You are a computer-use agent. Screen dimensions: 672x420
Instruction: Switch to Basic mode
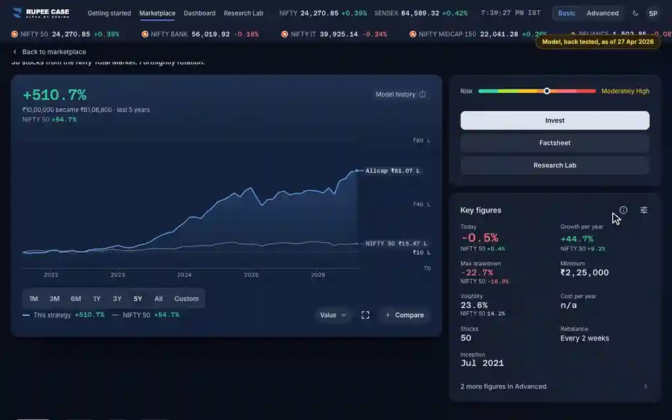pyautogui.click(x=566, y=13)
